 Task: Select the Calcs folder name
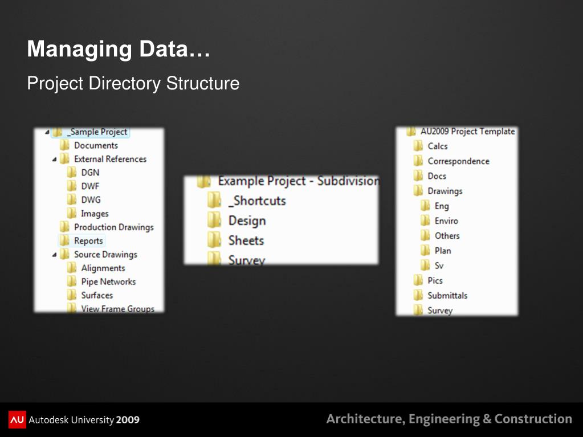(x=438, y=146)
